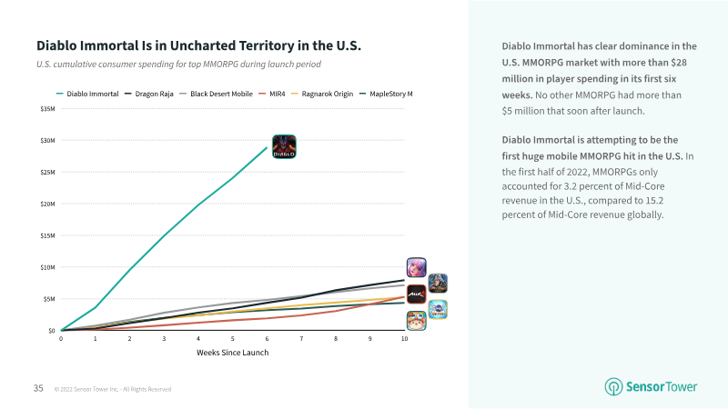Screen dimensions: 728x409
Task: Click the MapleStory M mushroom icon
Action: (417, 321)
